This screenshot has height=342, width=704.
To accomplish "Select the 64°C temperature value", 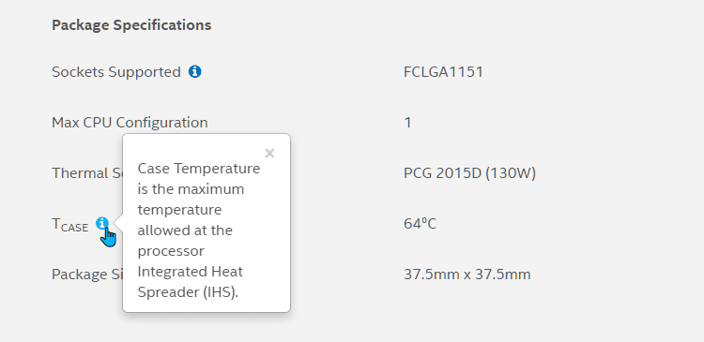I will tap(420, 223).
